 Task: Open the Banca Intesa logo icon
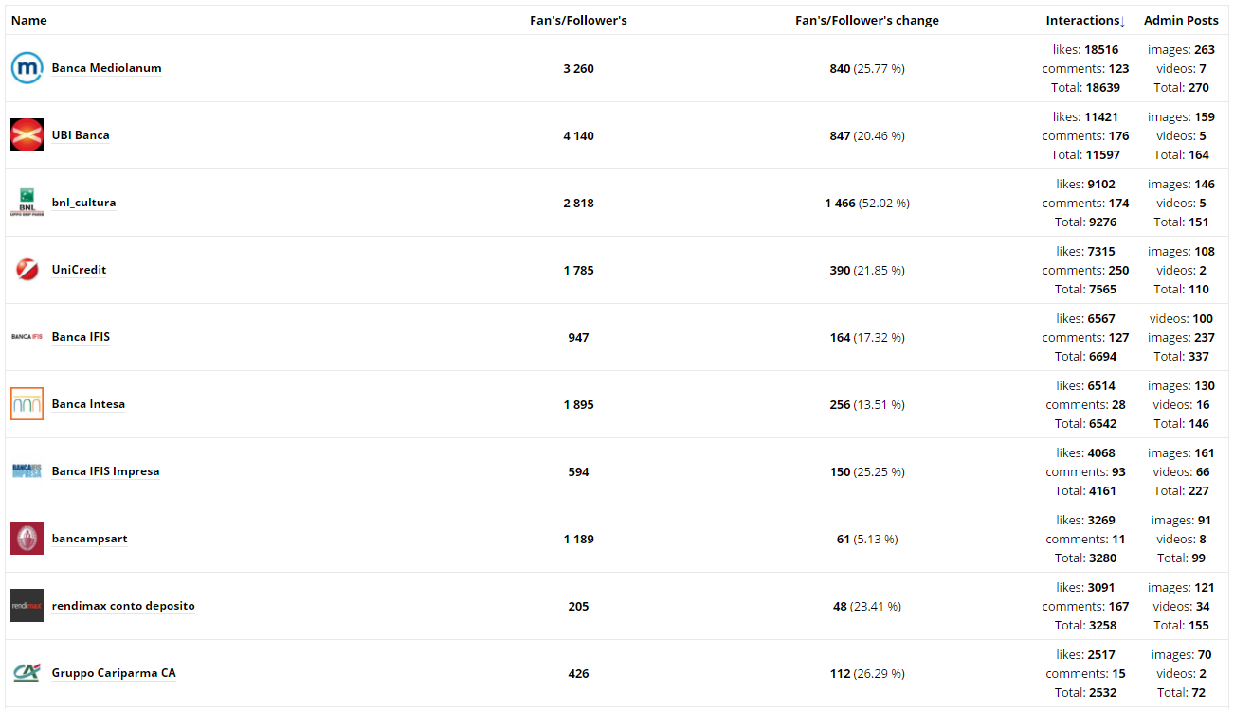tap(27, 404)
